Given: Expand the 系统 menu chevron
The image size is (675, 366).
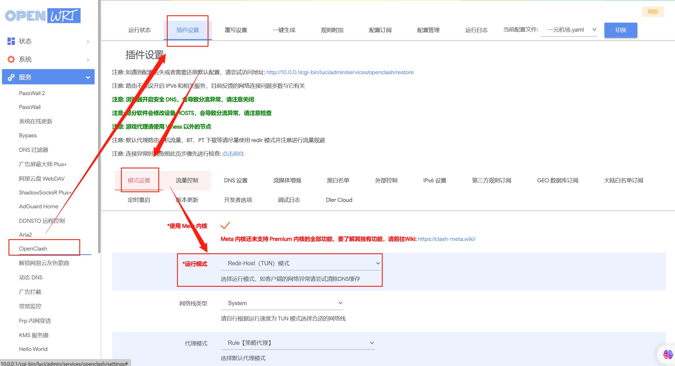Looking at the screenshot, I should [88, 60].
